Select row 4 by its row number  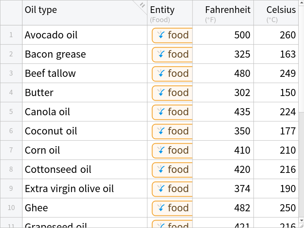[11, 93]
